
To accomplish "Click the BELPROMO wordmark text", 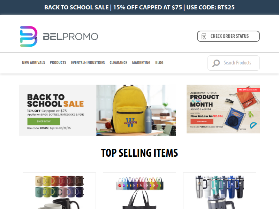I will (70, 37).
